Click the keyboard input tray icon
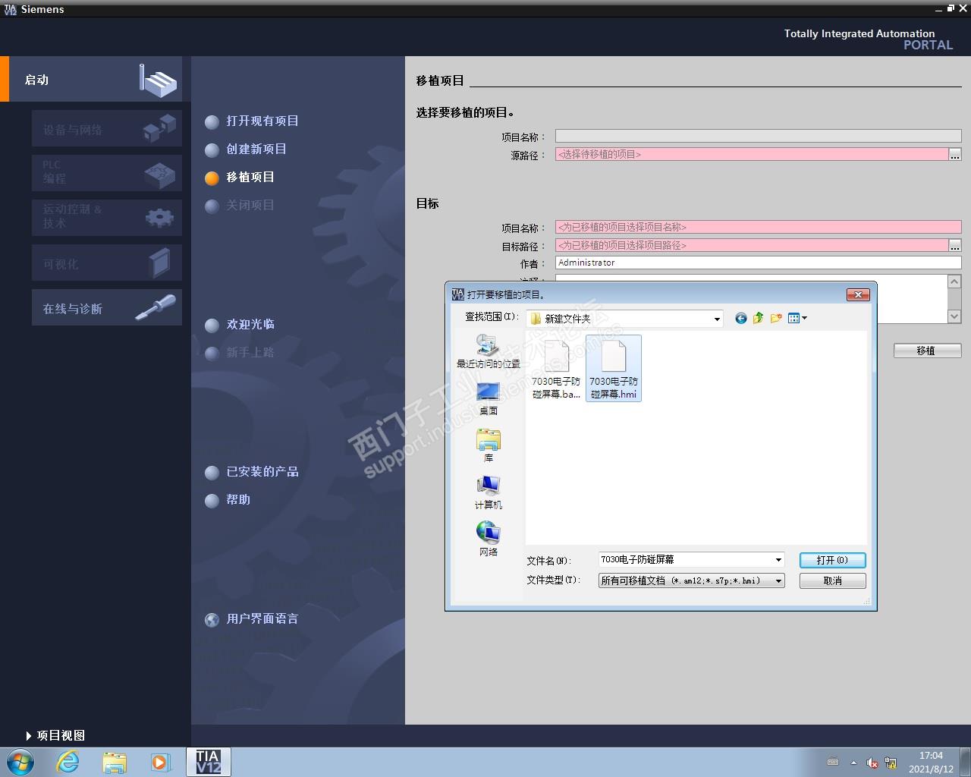This screenshot has width=971, height=777. pyautogui.click(x=833, y=763)
